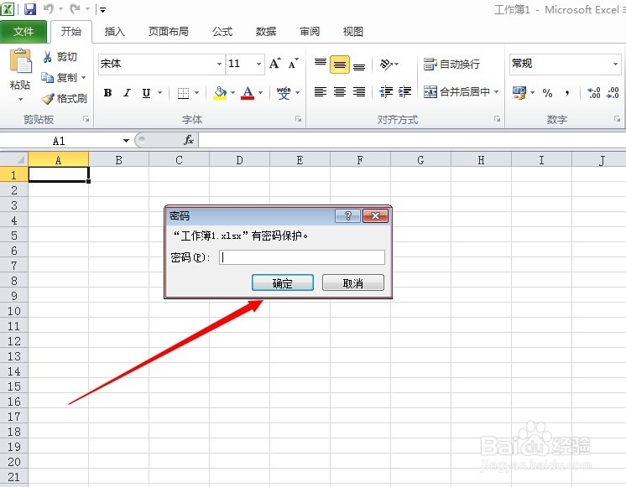Switch to the 公式 tab
This screenshot has height=487, width=626.
[x=222, y=32]
